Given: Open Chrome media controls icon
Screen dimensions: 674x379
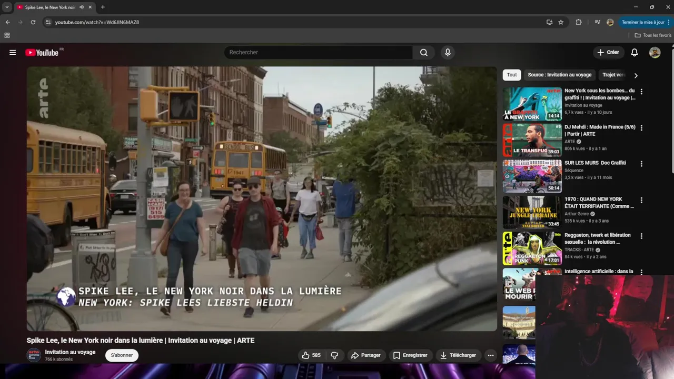Looking at the screenshot, I should [x=598, y=22].
